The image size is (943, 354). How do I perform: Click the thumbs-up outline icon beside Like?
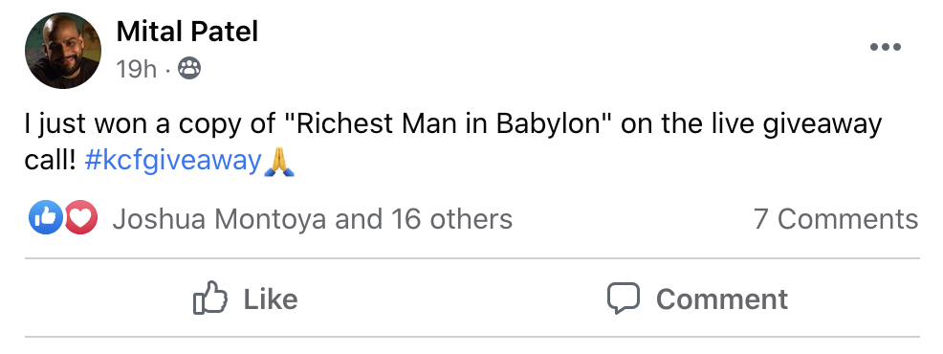pyautogui.click(x=210, y=298)
